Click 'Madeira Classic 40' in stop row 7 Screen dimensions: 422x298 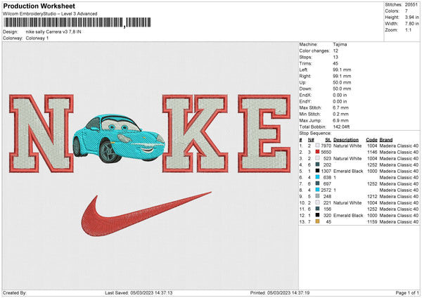[x=399, y=184]
